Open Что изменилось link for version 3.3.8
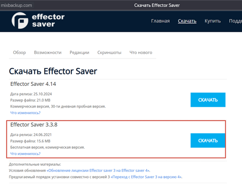 [x=26, y=154]
